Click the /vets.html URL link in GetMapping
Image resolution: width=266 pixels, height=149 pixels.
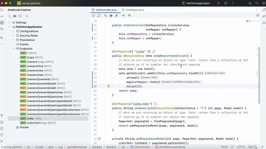click(141, 104)
